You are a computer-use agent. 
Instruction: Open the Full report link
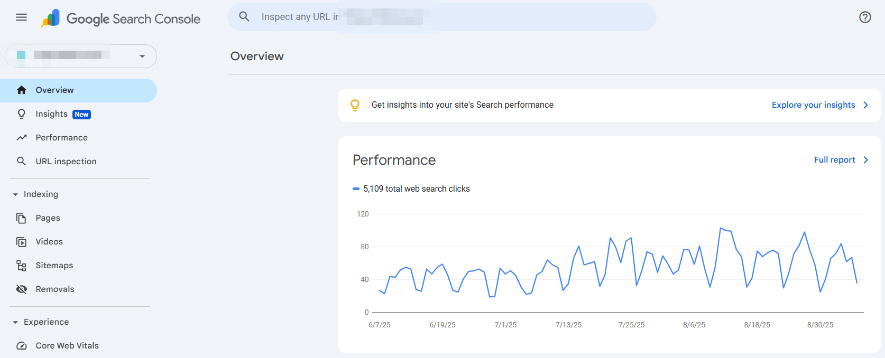pos(840,160)
